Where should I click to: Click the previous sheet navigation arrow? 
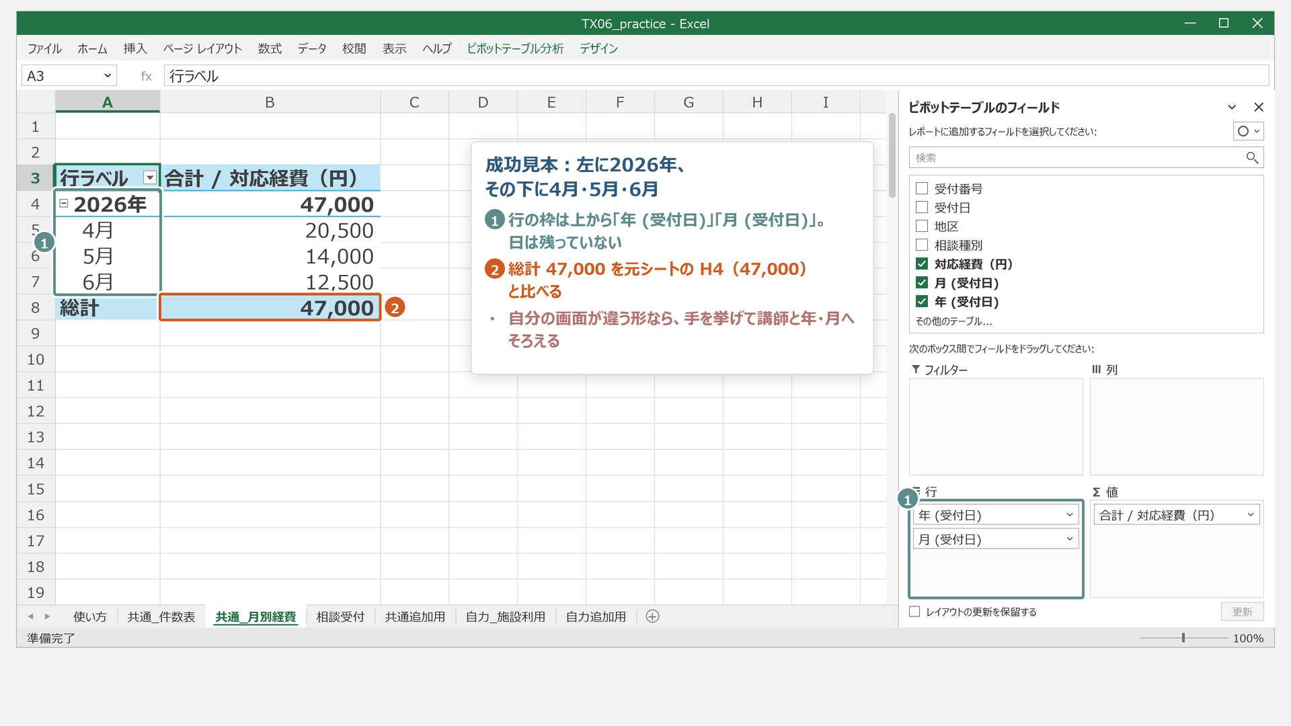tap(30, 616)
